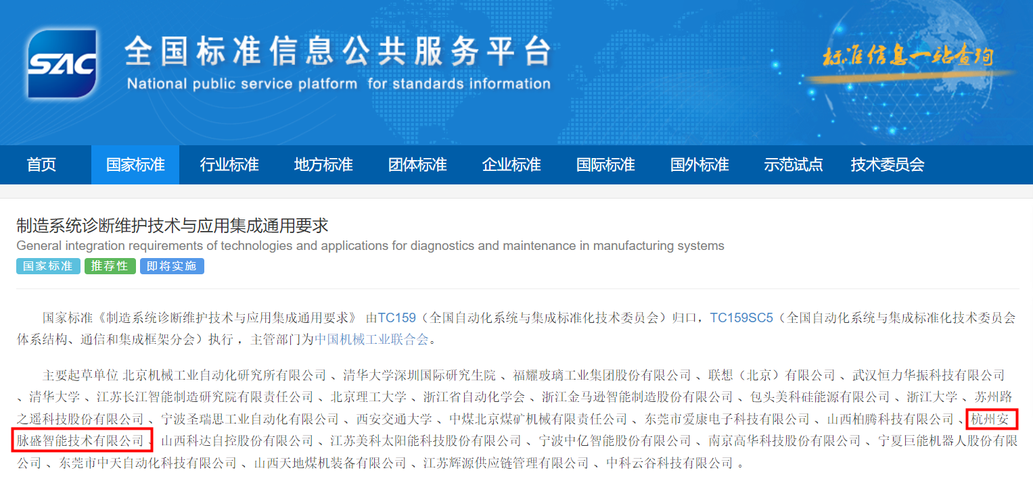Click 宁波中亿智能股份有限公司 text
The image size is (1033, 483).
click(615, 442)
